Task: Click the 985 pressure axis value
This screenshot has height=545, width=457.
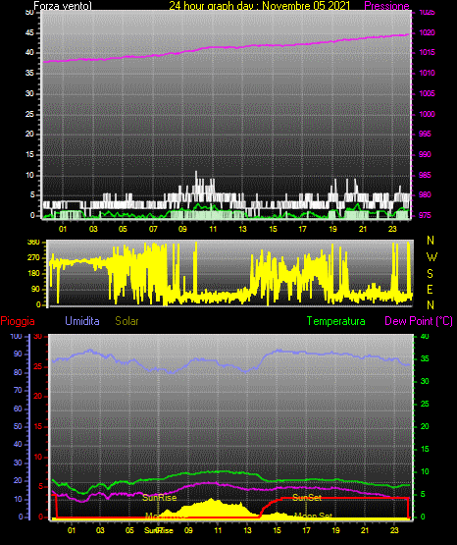Action: coord(425,175)
